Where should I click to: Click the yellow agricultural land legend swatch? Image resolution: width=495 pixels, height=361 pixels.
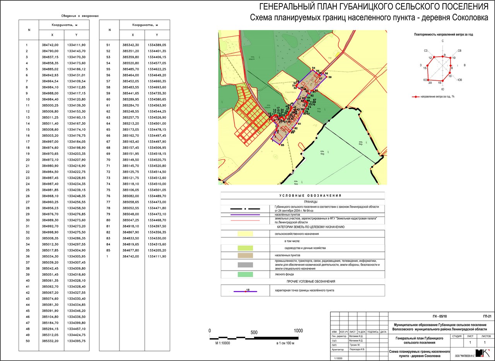pyautogui.click(x=245, y=234)
